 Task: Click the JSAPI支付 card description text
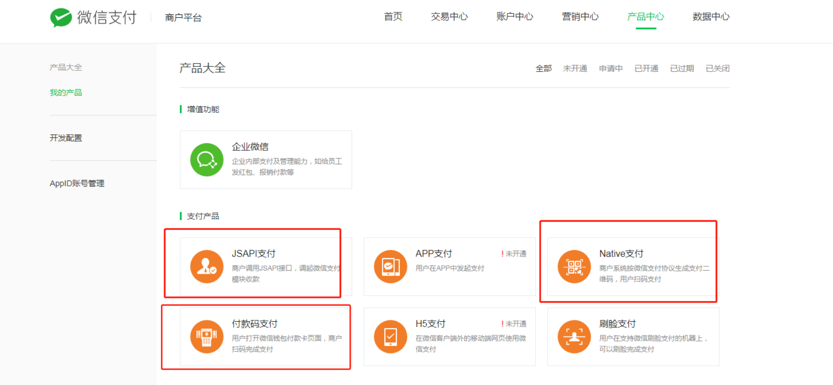[x=286, y=273]
